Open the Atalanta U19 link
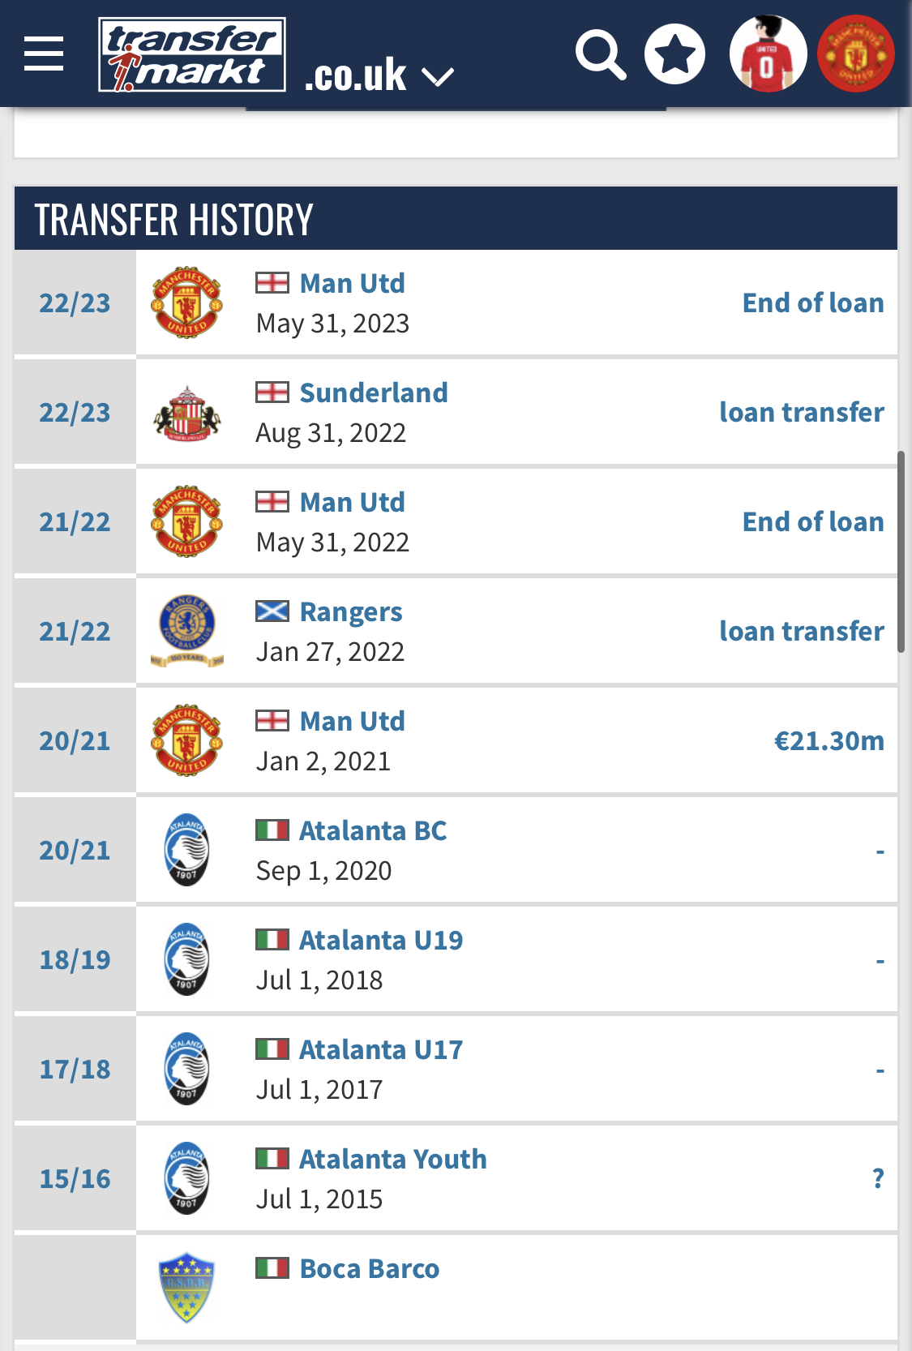This screenshot has height=1351, width=912. point(381,940)
